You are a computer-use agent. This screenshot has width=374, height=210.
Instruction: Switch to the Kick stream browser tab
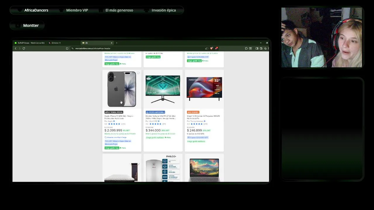pos(30,43)
